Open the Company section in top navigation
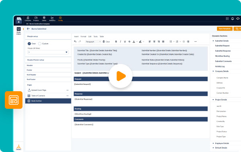Viewport: 241px width, 152px height. (28, 19)
